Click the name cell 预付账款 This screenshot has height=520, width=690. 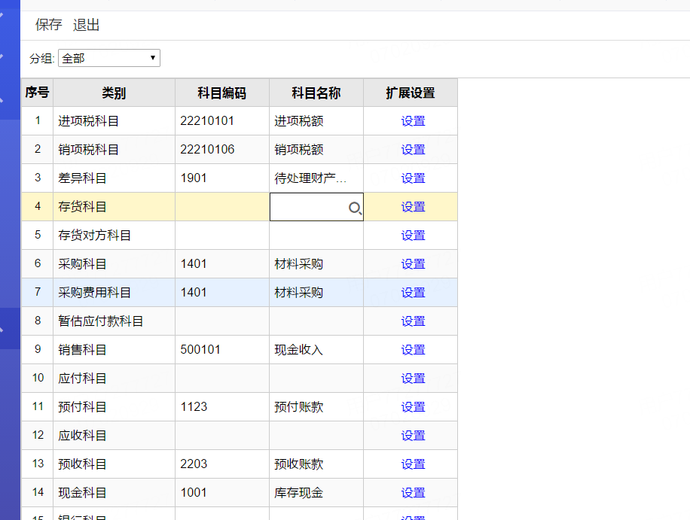316,406
